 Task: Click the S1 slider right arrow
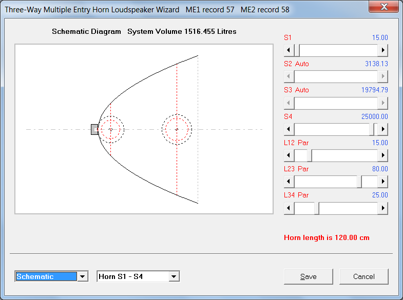(x=382, y=50)
